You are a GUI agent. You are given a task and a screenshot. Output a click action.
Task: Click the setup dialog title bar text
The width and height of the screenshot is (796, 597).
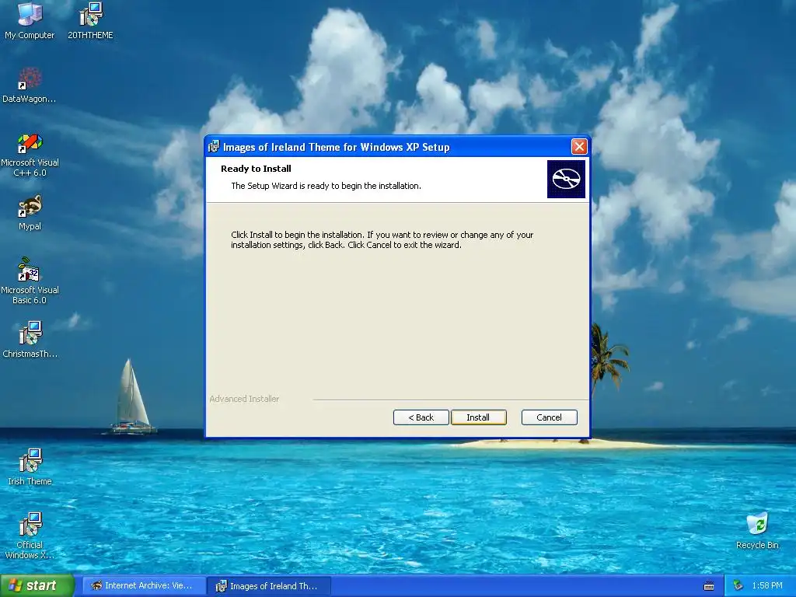[x=337, y=147]
